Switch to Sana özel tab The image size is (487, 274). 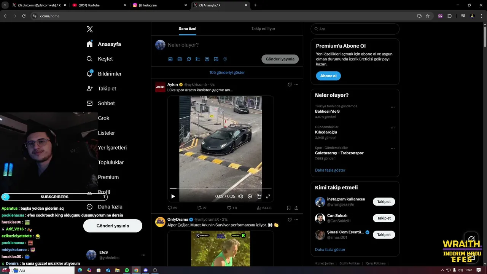point(188,29)
